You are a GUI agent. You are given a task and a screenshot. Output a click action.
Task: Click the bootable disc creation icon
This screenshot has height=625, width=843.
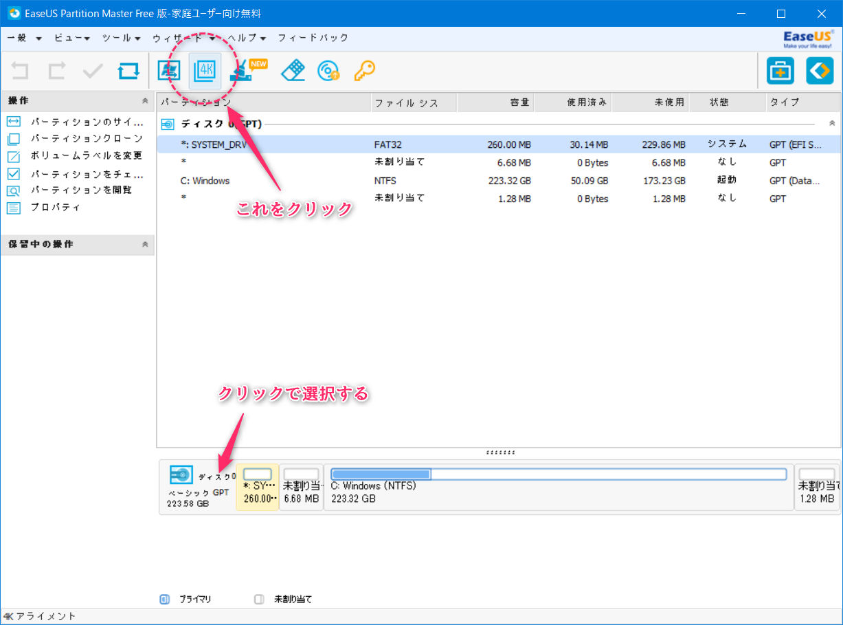(328, 71)
